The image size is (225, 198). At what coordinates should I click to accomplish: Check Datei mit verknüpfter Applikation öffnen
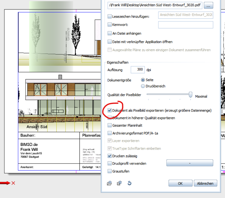110,42
